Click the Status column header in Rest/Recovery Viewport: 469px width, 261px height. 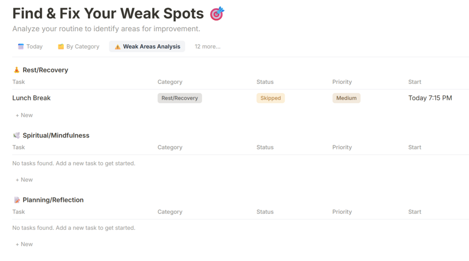(265, 82)
